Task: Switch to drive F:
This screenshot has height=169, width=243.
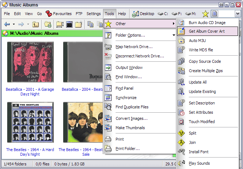Action: [x=177, y=14]
